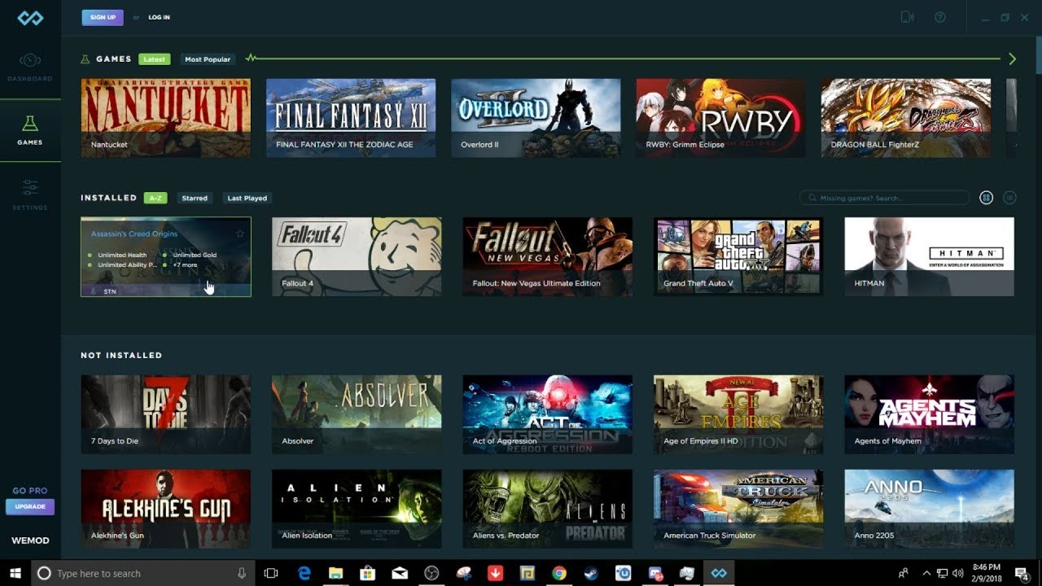Click the Log In link
This screenshot has height=586, width=1042.
159,17
